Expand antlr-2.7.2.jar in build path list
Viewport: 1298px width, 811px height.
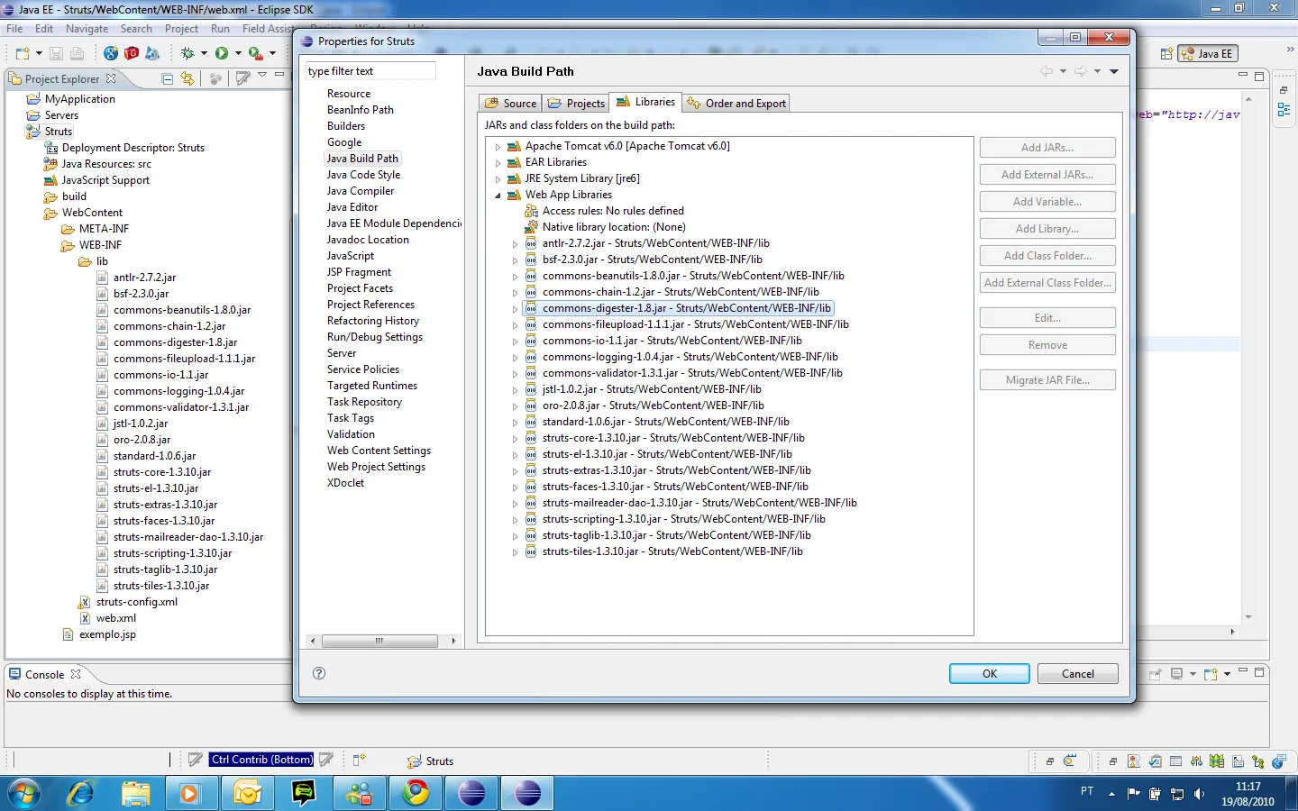pos(515,243)
